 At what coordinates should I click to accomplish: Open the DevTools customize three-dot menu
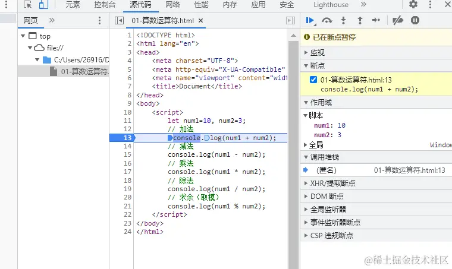430,4
